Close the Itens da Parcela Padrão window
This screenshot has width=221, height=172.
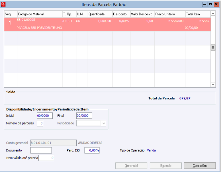click(216, 4)
